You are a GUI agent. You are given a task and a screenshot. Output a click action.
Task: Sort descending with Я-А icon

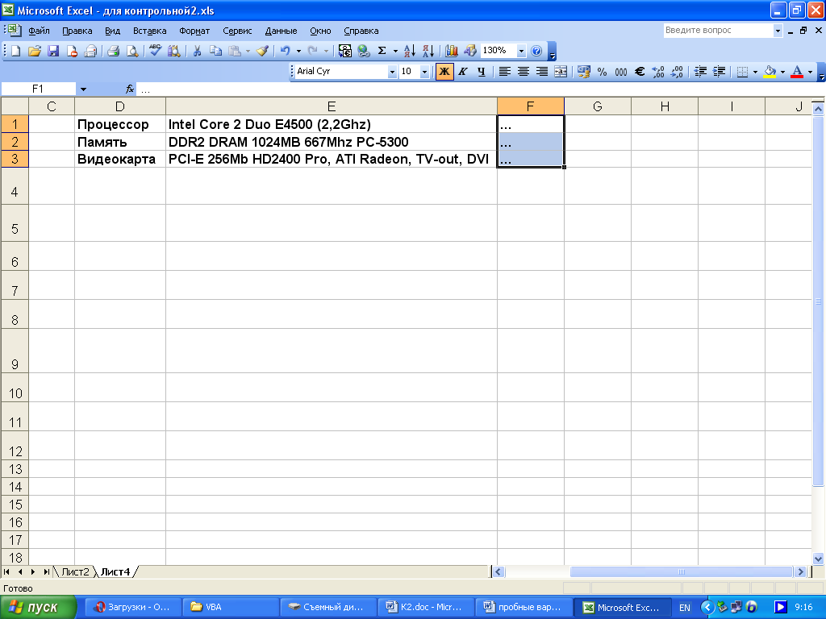tap(428, 51)
